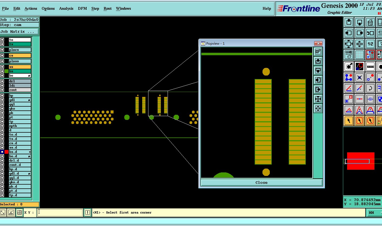Select the curved arrow rotate tool
This screenshot has height=226, width=382.
(370, 88)
